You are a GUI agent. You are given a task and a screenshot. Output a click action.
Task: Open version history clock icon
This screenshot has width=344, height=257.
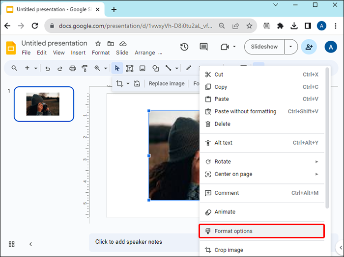(x=184, y=47)
